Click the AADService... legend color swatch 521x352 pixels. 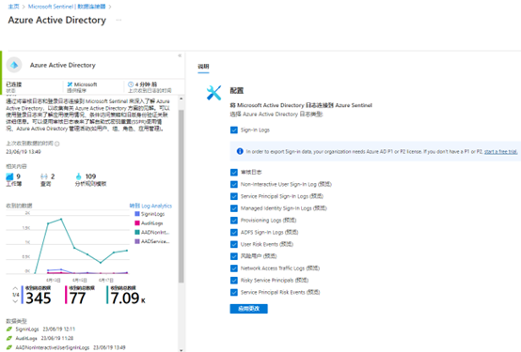(137, 241)
